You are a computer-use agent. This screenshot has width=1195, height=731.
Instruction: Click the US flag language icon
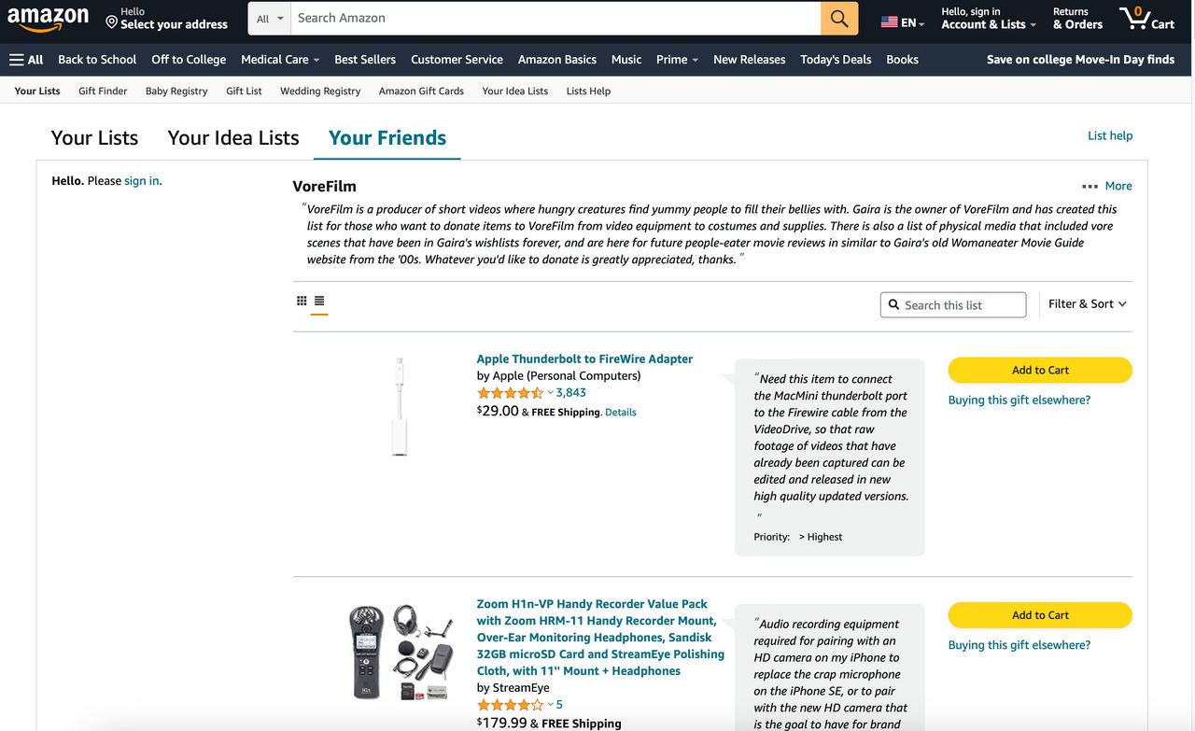890,22
